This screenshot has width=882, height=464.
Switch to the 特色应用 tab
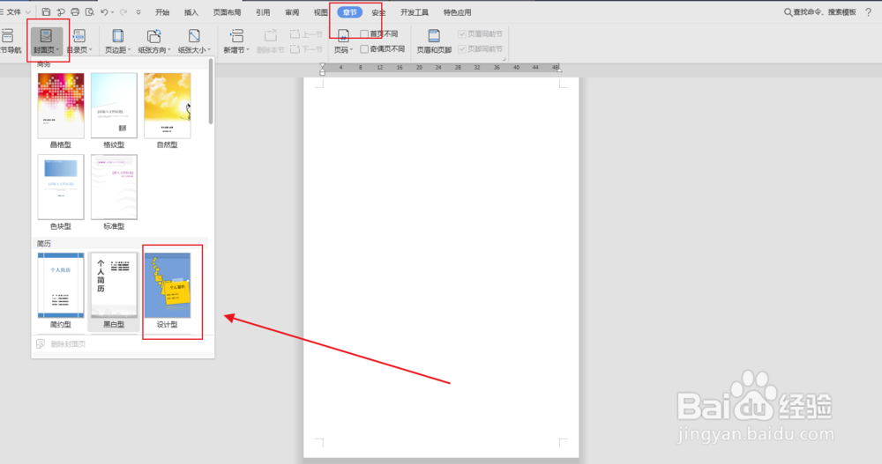[x=457, y=12]
